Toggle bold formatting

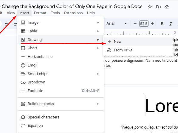pos(162,24)
